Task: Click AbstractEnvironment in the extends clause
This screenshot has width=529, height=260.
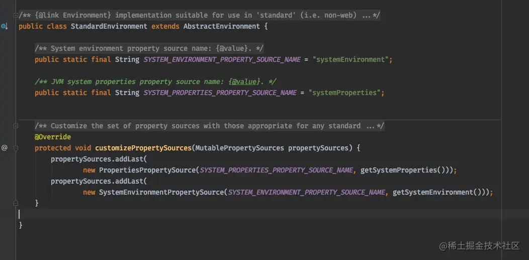Action: 222,26
